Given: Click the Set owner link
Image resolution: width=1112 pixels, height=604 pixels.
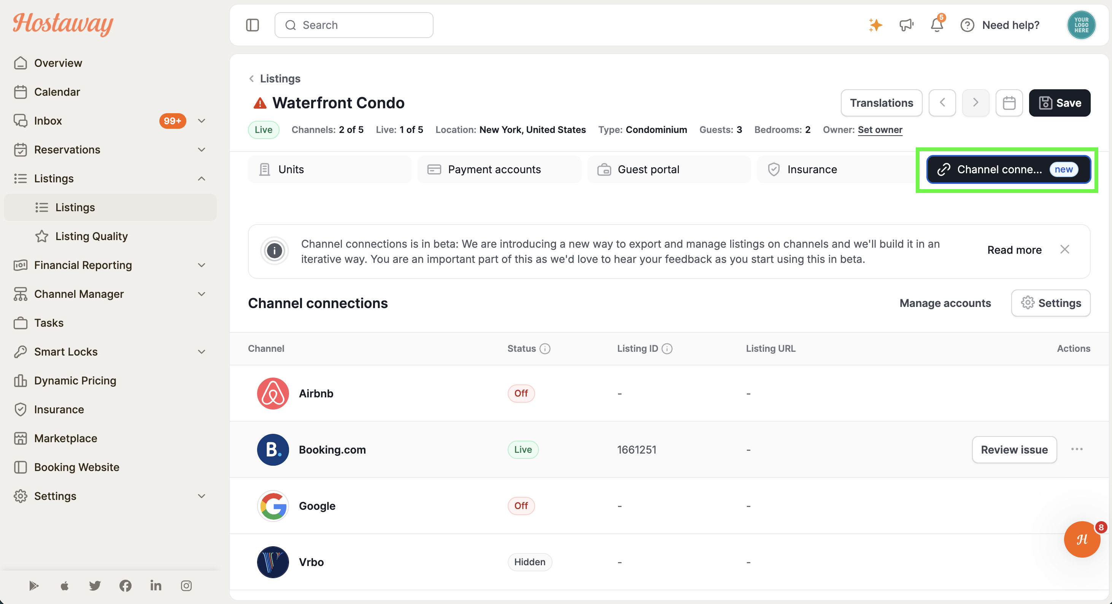Looking at the screenshot, I should pyautogui.click(x=880, y=130).
